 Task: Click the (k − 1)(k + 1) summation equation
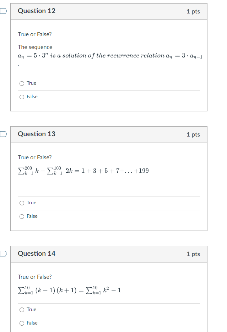point(70,290)
